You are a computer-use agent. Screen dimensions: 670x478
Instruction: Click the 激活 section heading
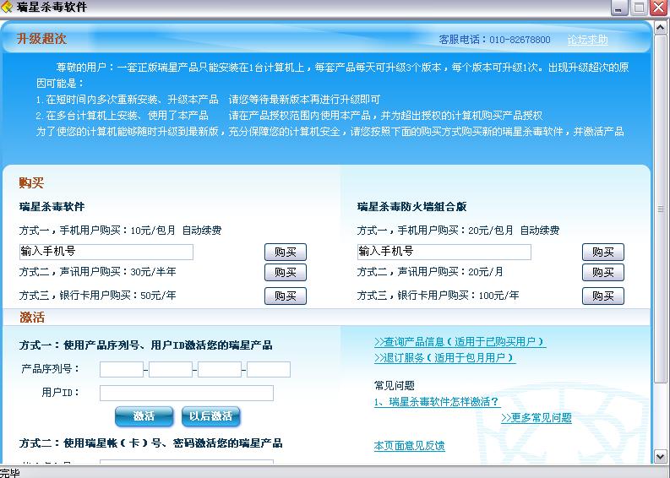coord(32,318)
